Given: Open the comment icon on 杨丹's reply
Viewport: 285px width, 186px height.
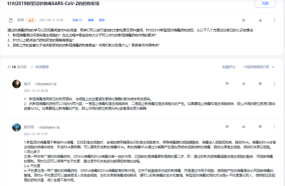Looking at the screenshot, I should pyautogui.click(x=260, y=84).
